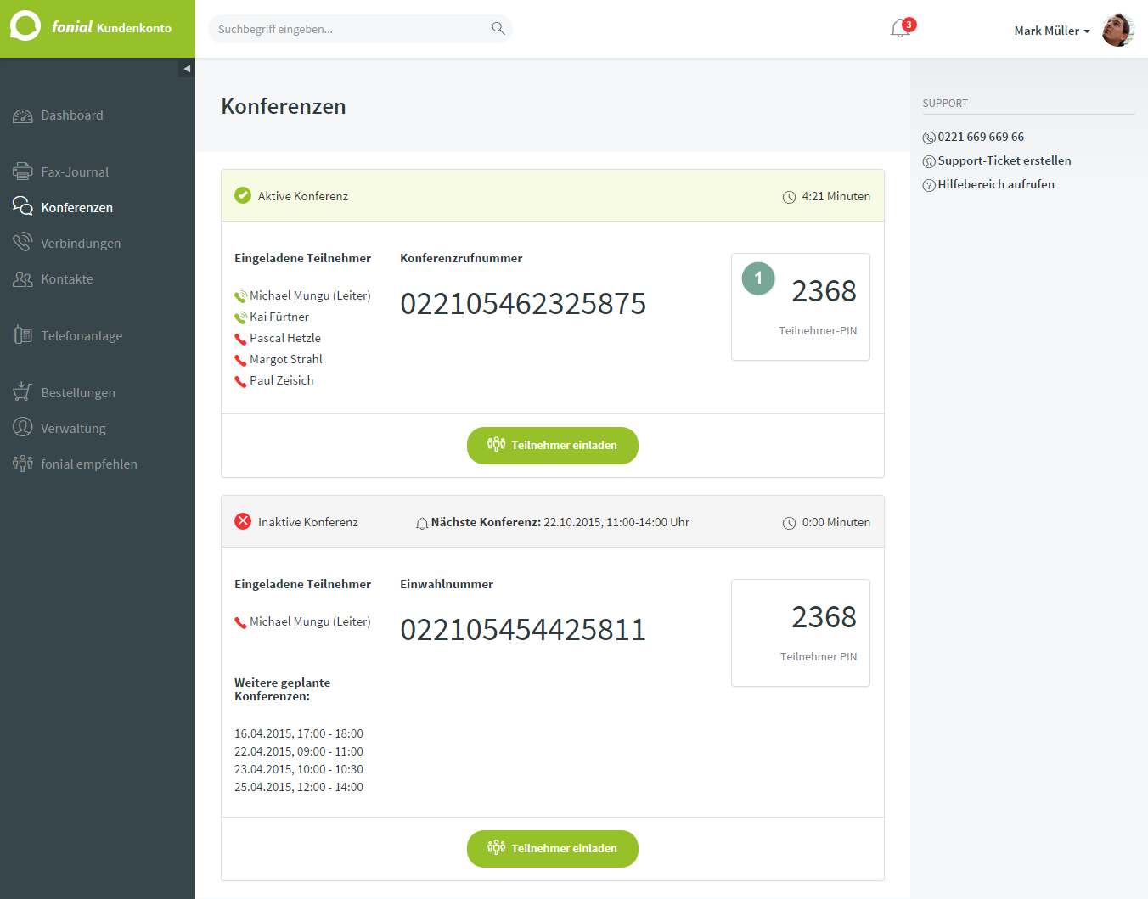The width and height of the screenshot is (1148, 899).
Task: Click the search magnifier icon
Action: pyautogui.click(x=498, y=29)
